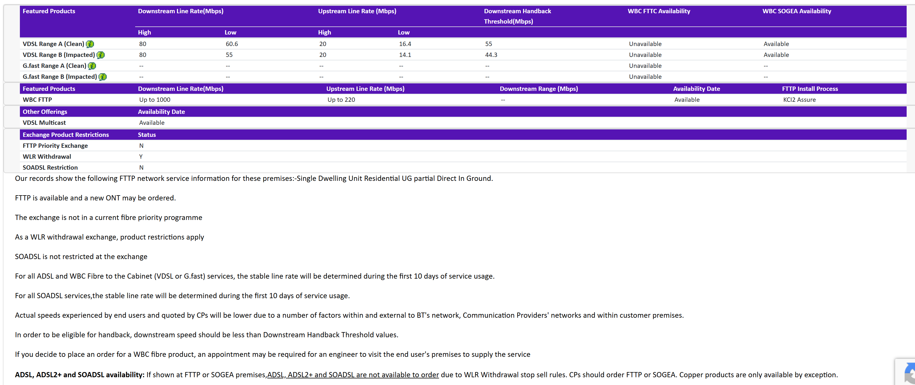This screenshot has width=915, height=385.
Task: Click info icon beside VDSL Range A (Clean)
Action: coord(90,44)
